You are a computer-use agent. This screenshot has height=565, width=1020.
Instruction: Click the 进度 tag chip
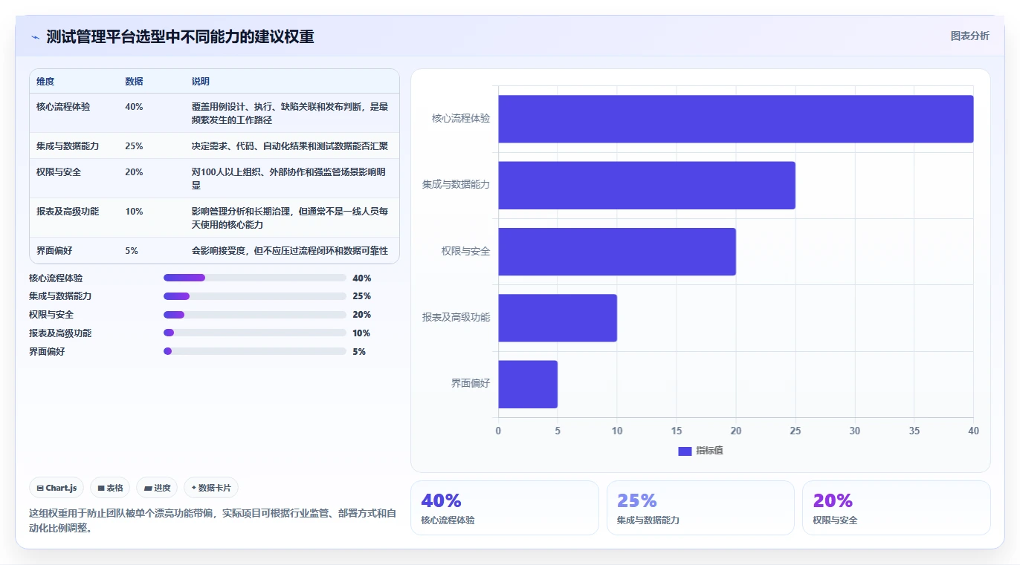coord(157,488)
